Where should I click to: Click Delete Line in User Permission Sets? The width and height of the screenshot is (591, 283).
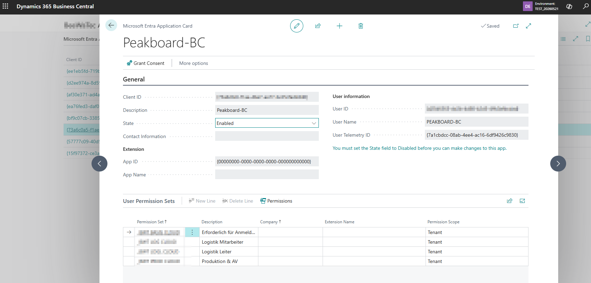[238, 201]
